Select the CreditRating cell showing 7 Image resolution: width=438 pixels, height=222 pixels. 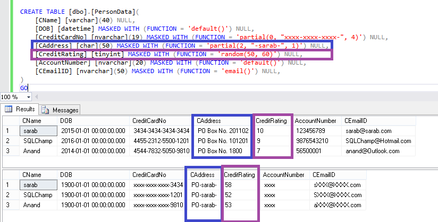click(x=273, y=151)
